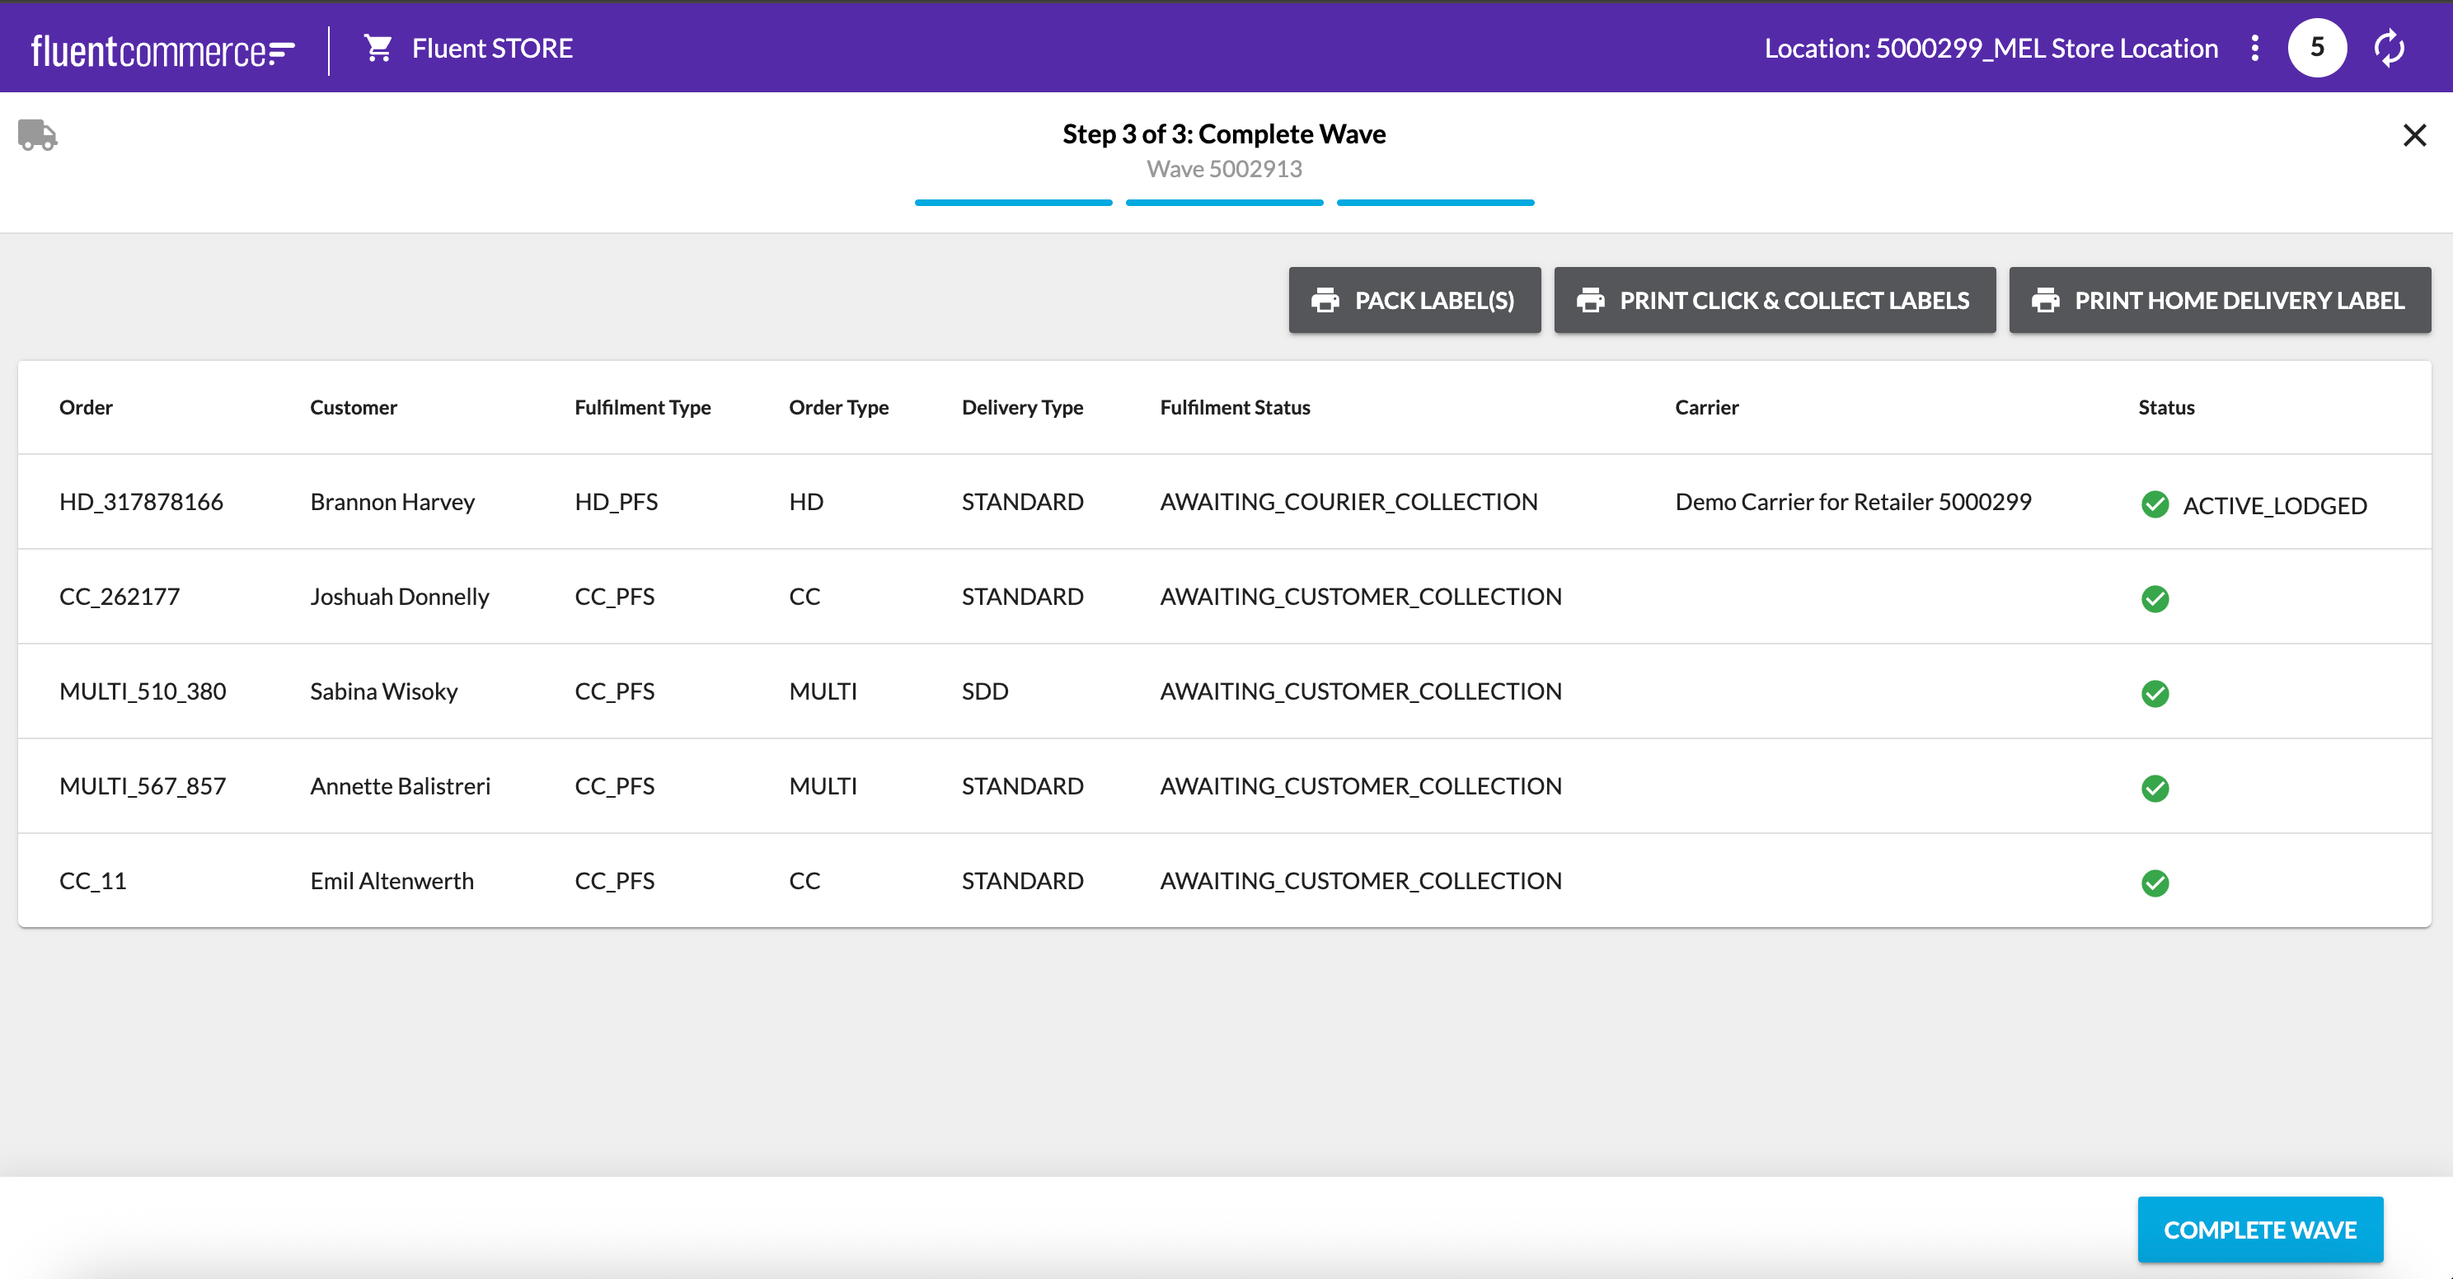Click the Fulfilment Status column header
This screenshot has width=2453, height=1279.
click(x=1234, y=406)
